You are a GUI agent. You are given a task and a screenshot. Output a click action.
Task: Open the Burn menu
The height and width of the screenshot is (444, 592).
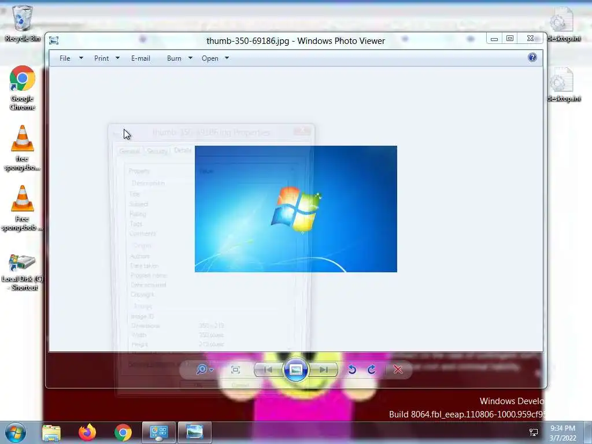(174, 58)
